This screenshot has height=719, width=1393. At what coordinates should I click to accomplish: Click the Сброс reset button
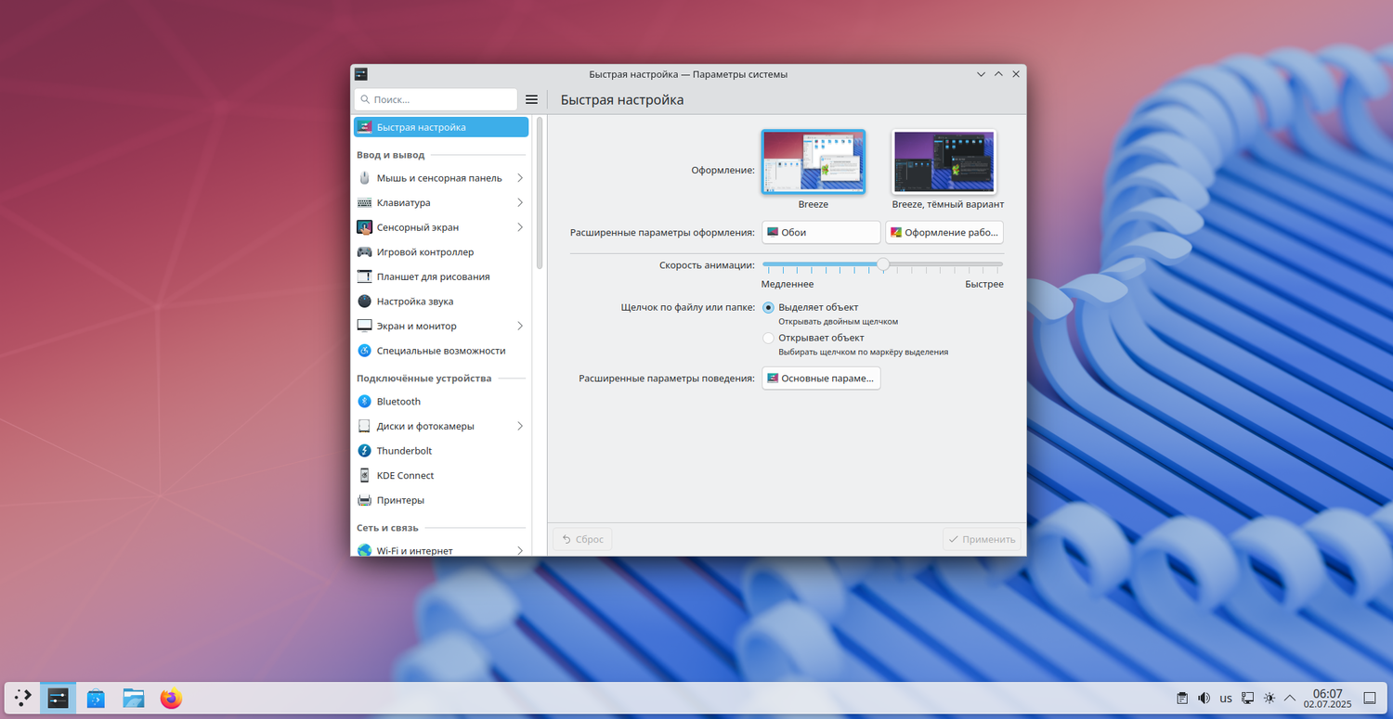[x=582, y=539]
